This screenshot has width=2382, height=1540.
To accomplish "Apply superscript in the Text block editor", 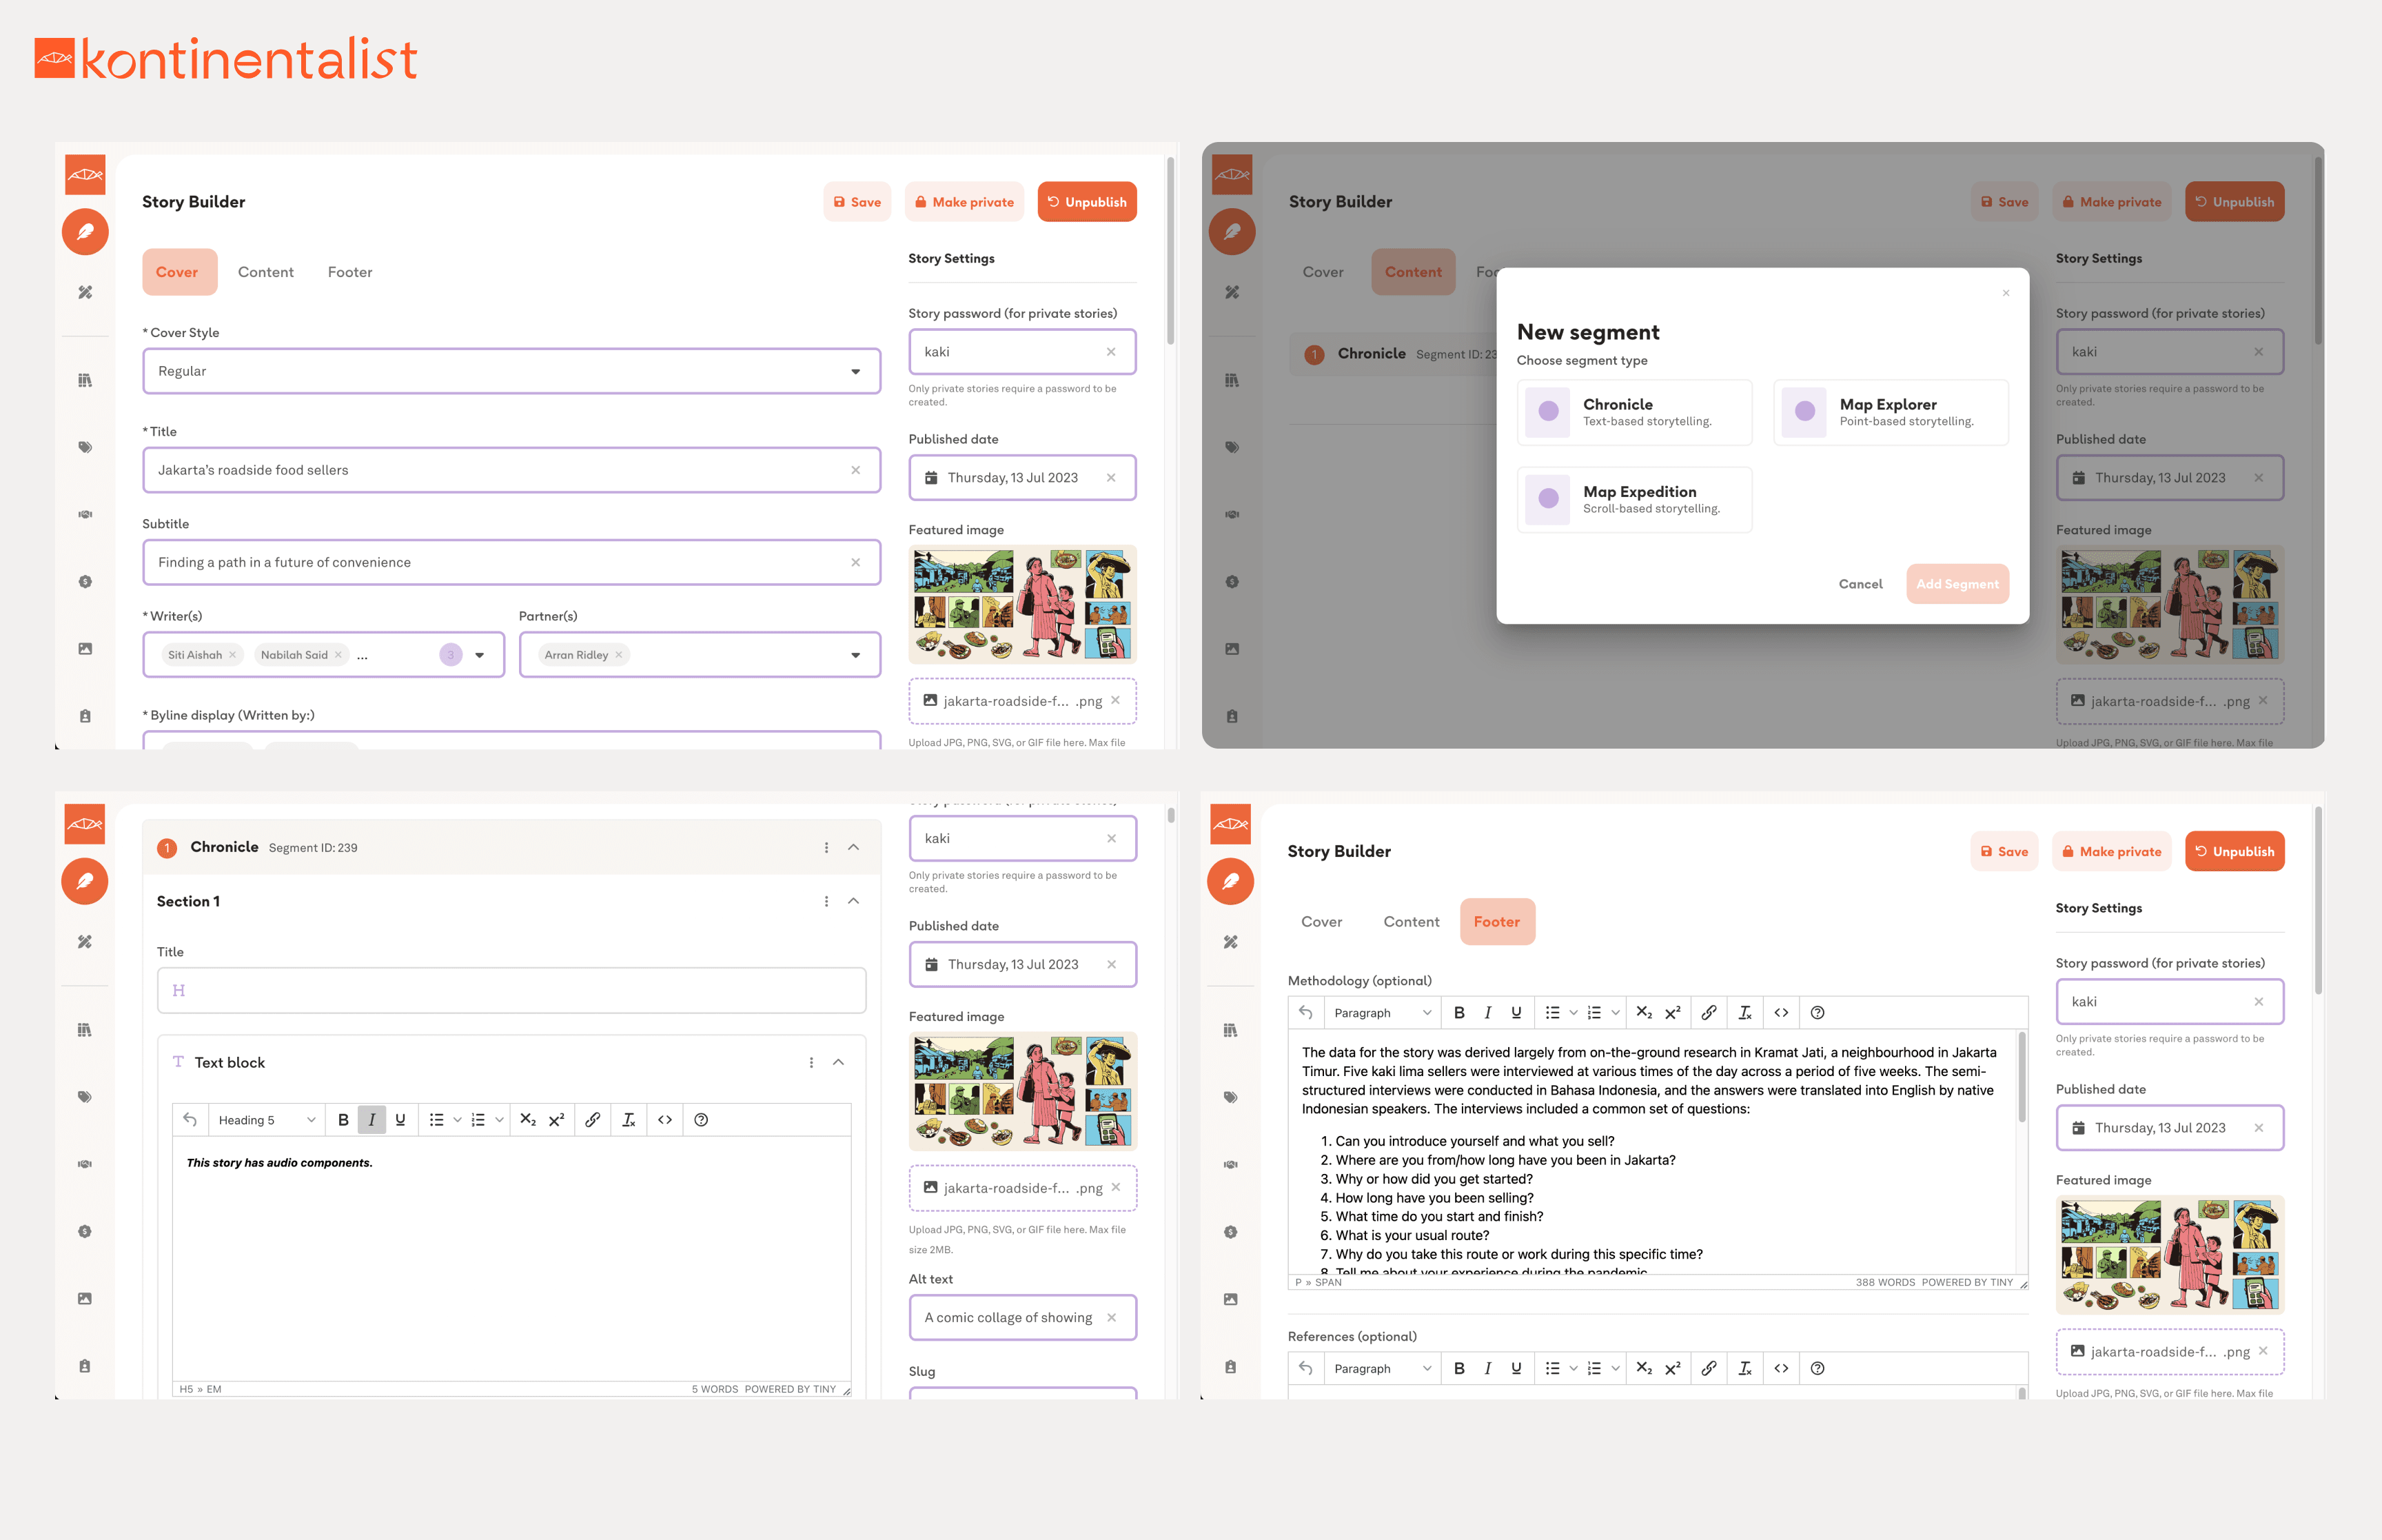I will pyautogui.click(x=556, y=1120).
